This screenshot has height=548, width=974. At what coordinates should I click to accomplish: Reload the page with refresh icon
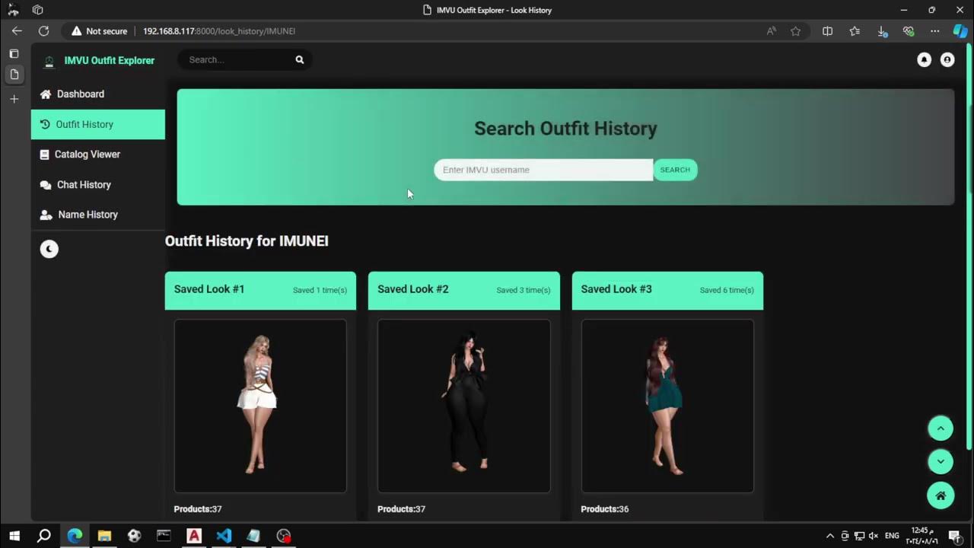coord(43,31)
